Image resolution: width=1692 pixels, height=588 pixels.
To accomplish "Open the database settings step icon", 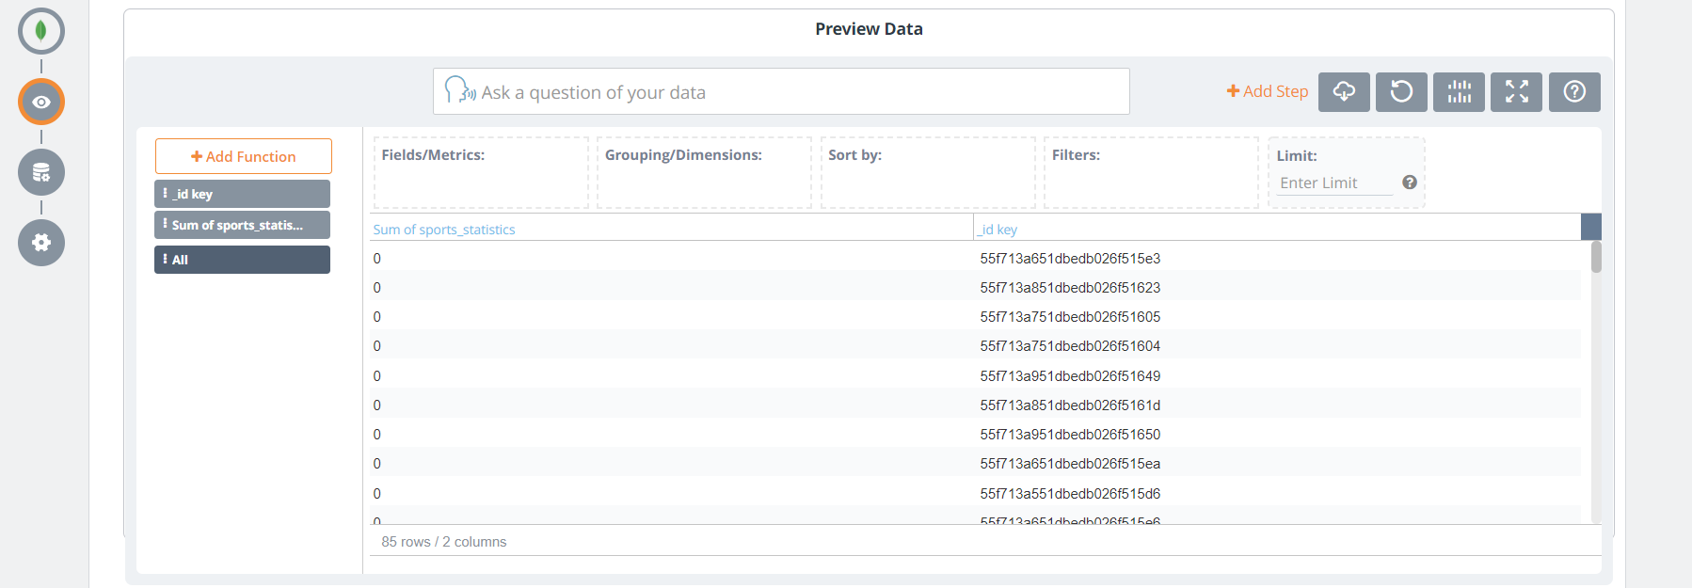I will coord(41,172).
